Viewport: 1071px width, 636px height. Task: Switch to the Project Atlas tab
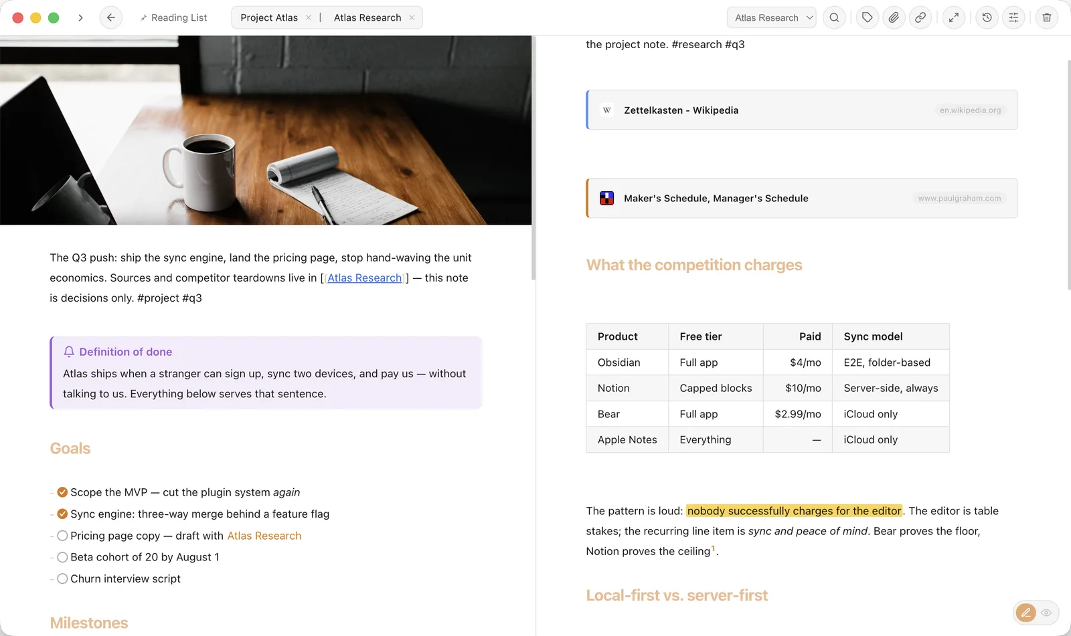click(x=269, y=18)
